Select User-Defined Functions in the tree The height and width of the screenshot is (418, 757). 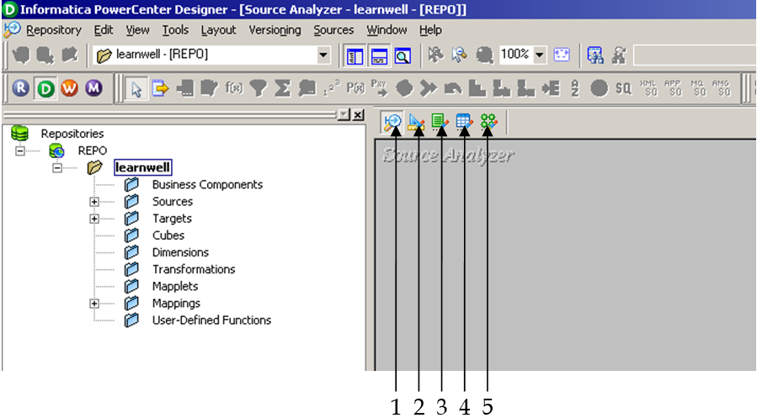pos(211,320)
